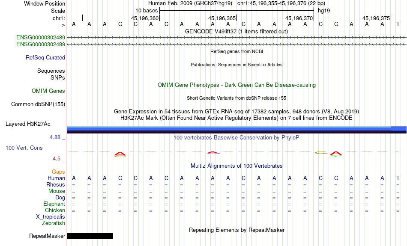Click the 4.88 upper PhyloP scale value
Screen dimensions: 407x246
pyautogui.click(x=55, y=137)
